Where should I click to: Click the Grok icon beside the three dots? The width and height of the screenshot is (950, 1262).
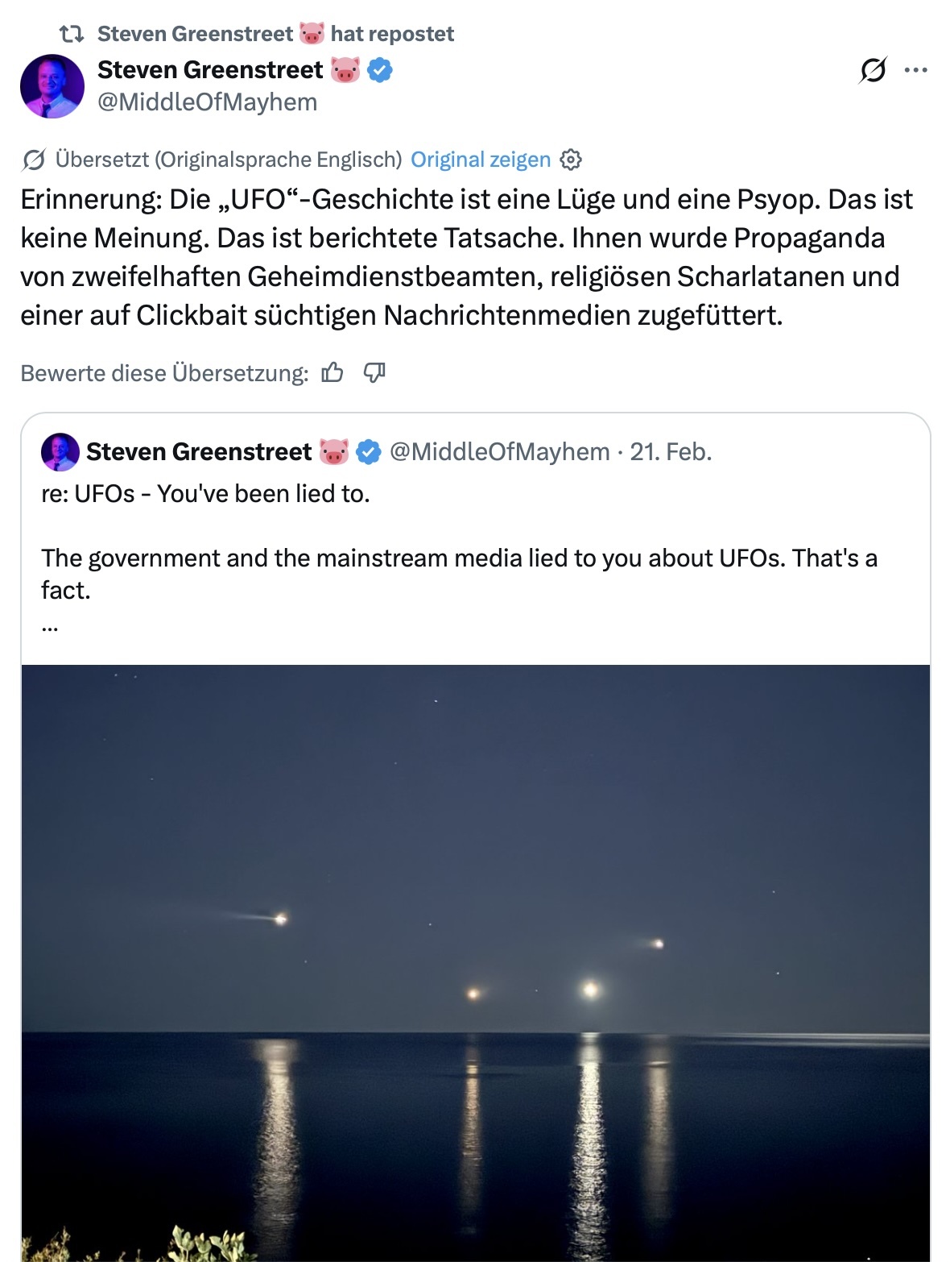(873, 70)
